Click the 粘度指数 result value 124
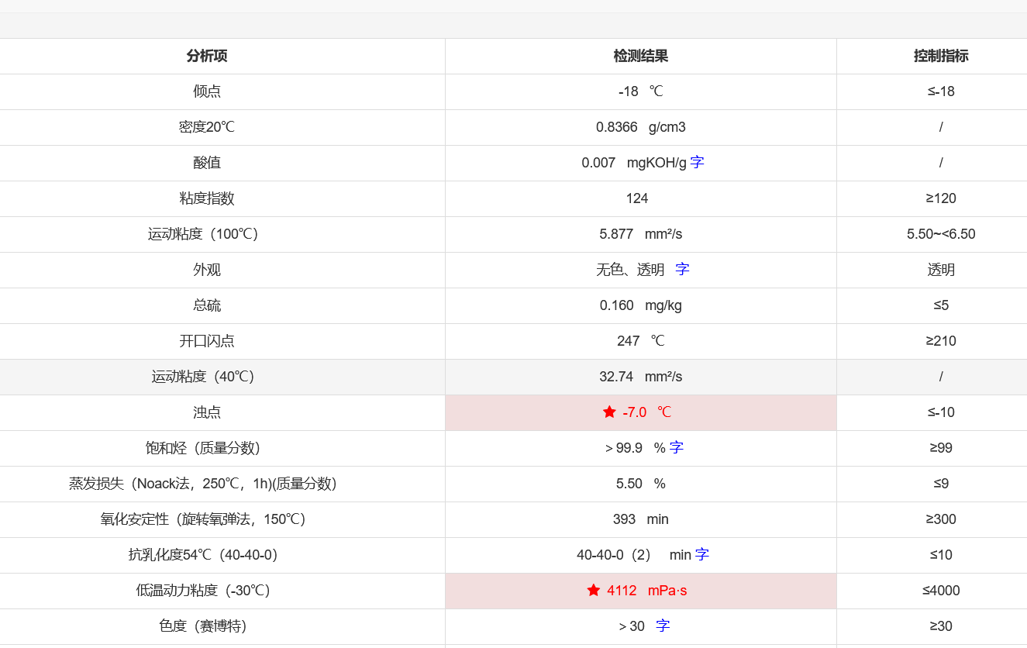Image resolution: width=1027 pixels, height=648 pixels. coord(637,198)
